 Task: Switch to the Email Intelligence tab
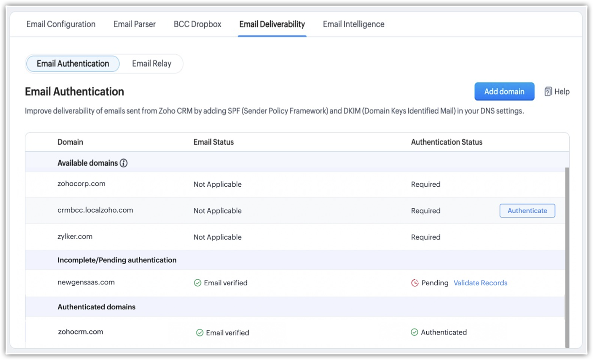coord(353,24)
